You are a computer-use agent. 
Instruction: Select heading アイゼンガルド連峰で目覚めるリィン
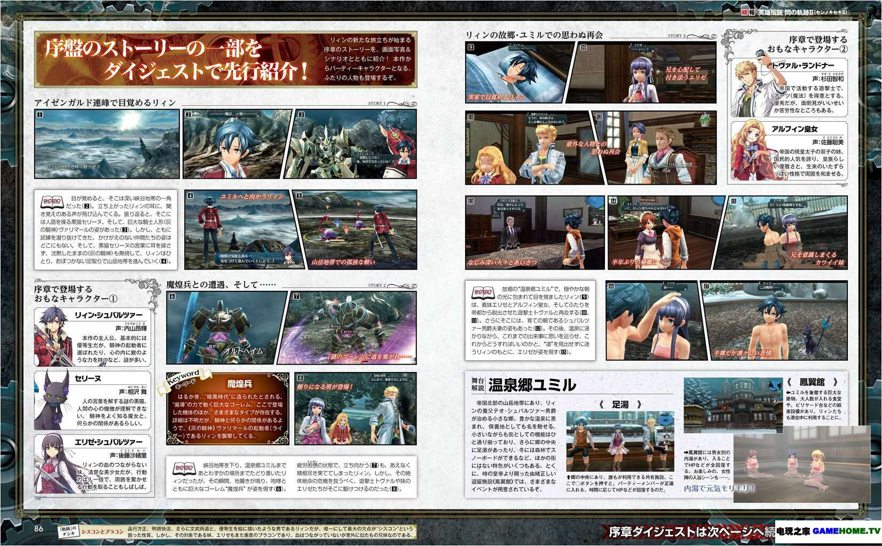click(x=105, y=102)
